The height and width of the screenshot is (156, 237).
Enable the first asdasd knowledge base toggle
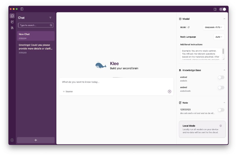pos(221,77)
